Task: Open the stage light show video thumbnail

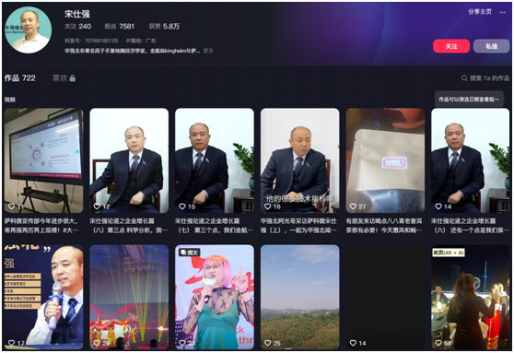Action: [x=129, y=297]
